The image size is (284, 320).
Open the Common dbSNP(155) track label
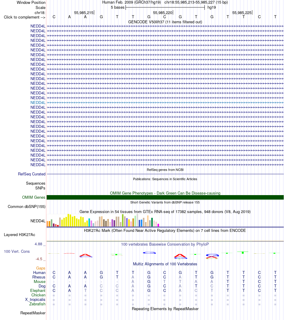27,206
